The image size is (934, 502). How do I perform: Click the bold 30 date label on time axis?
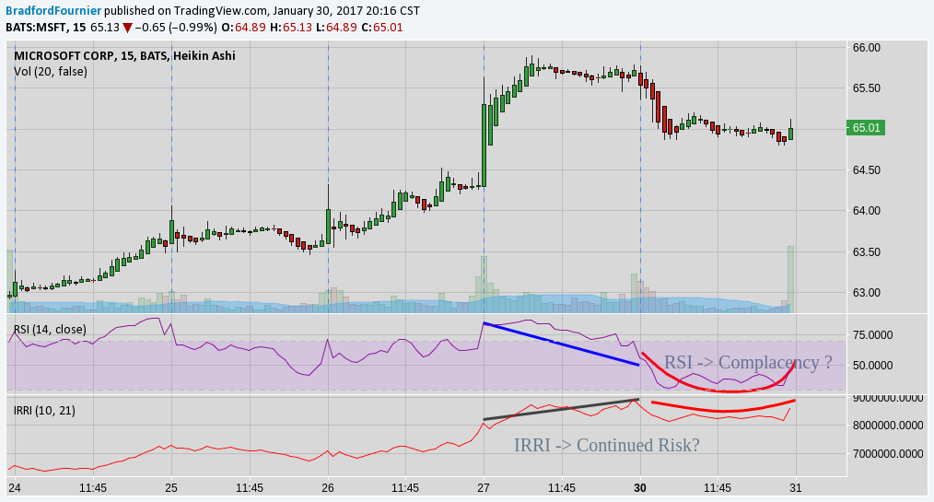(x=640, y=488)
